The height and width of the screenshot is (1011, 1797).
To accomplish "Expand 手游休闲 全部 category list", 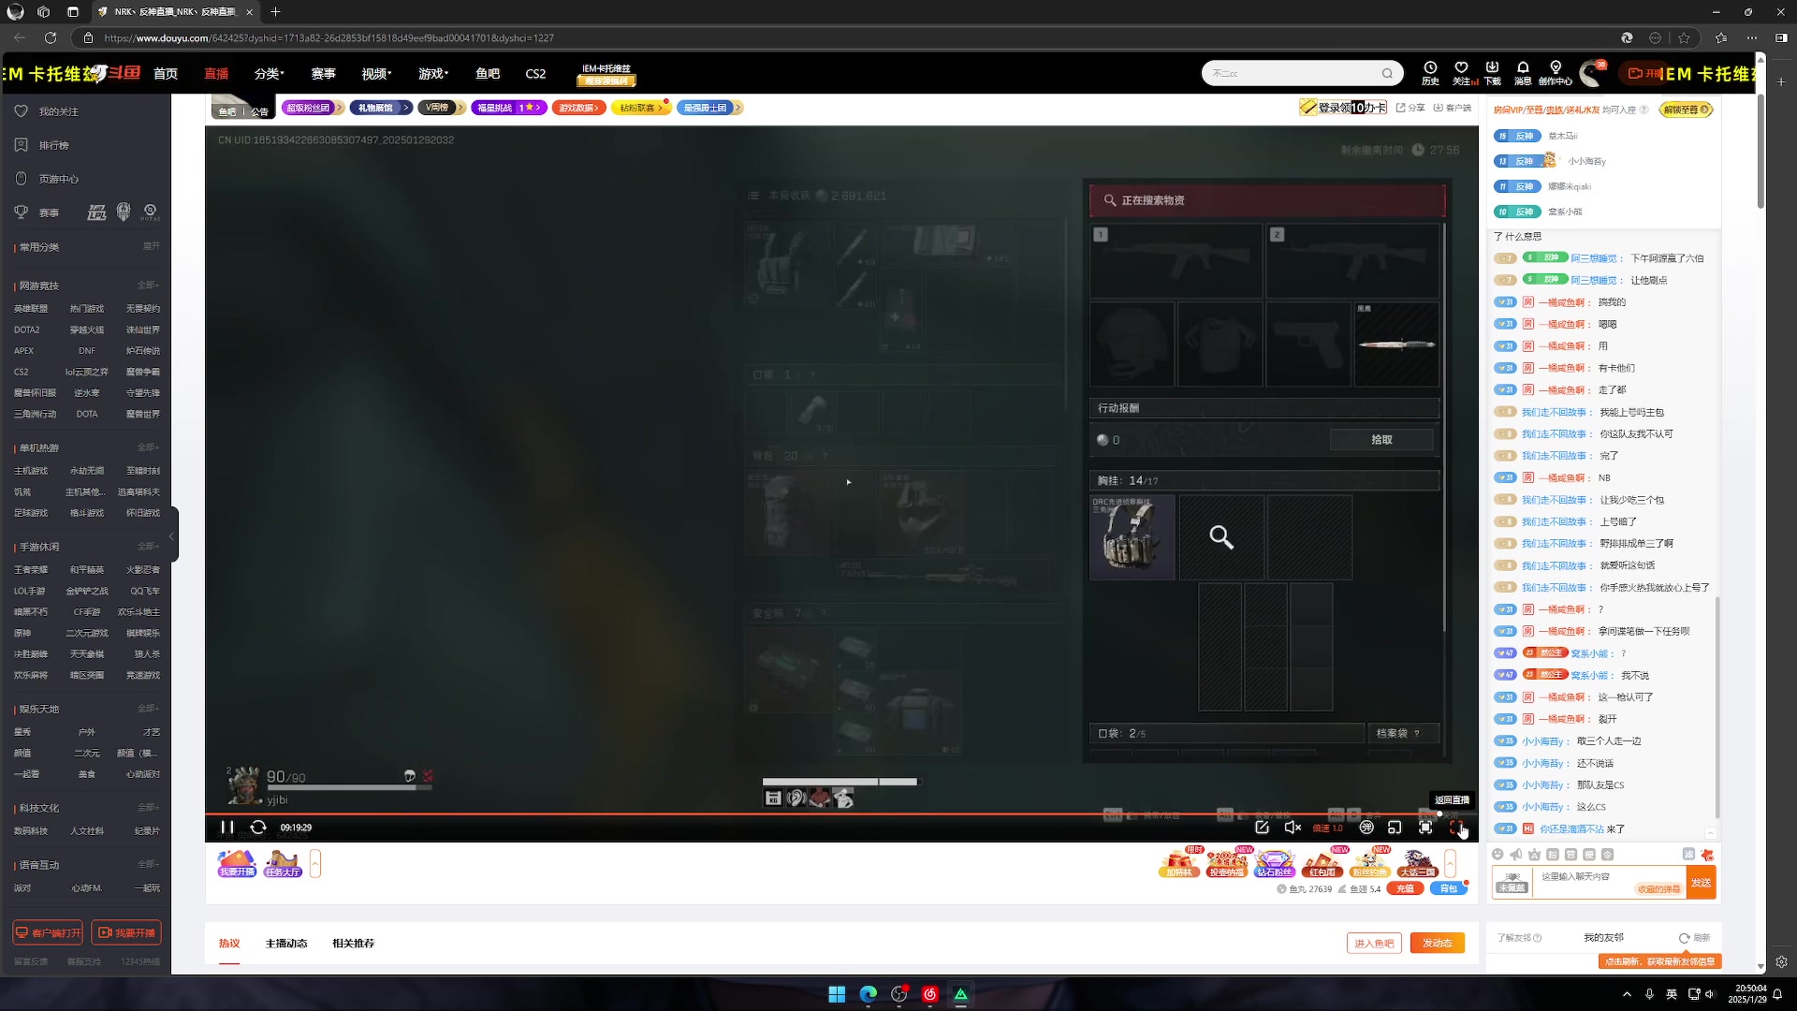I will click(149, 547).
